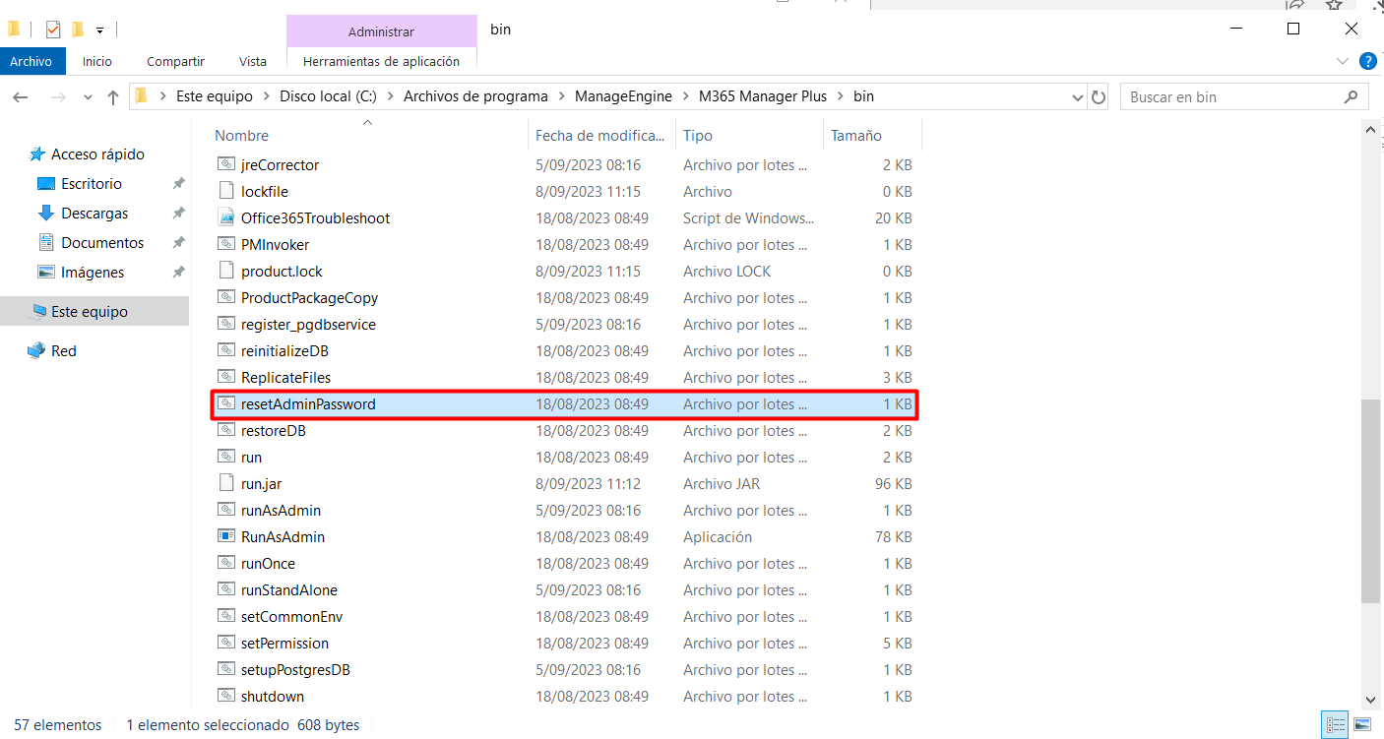Click the setPermission file icon

point(226,643)
